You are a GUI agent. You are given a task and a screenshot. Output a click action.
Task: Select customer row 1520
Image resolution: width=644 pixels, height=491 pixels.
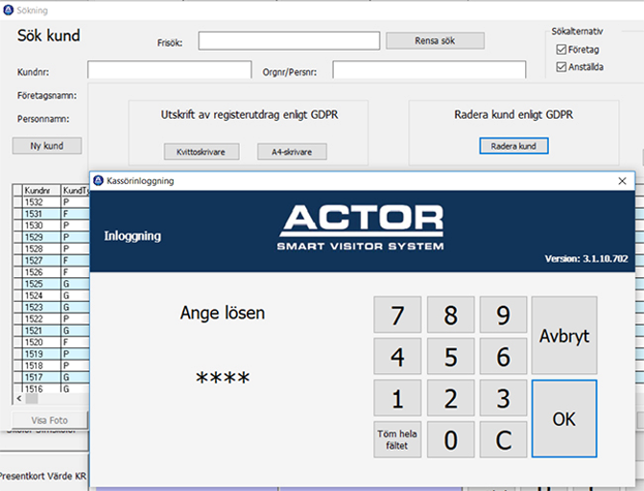51,342
